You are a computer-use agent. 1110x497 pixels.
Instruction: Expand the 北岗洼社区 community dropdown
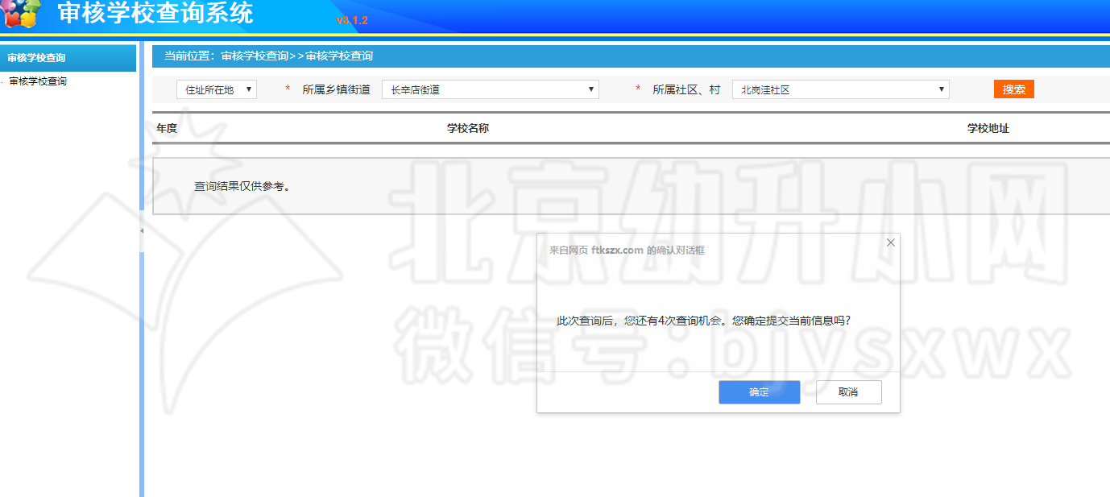[x=840, y=89]
